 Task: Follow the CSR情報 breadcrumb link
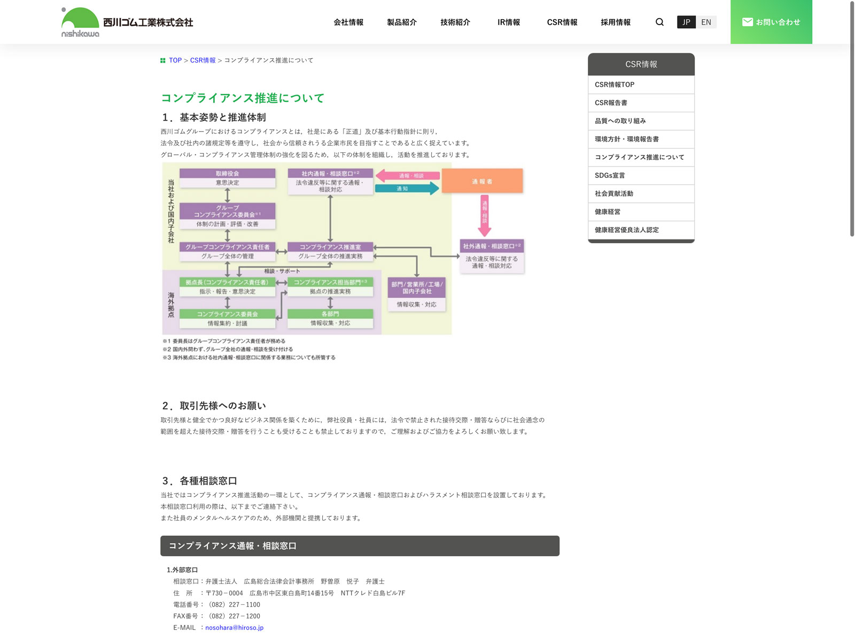click(x=203, y=60)
